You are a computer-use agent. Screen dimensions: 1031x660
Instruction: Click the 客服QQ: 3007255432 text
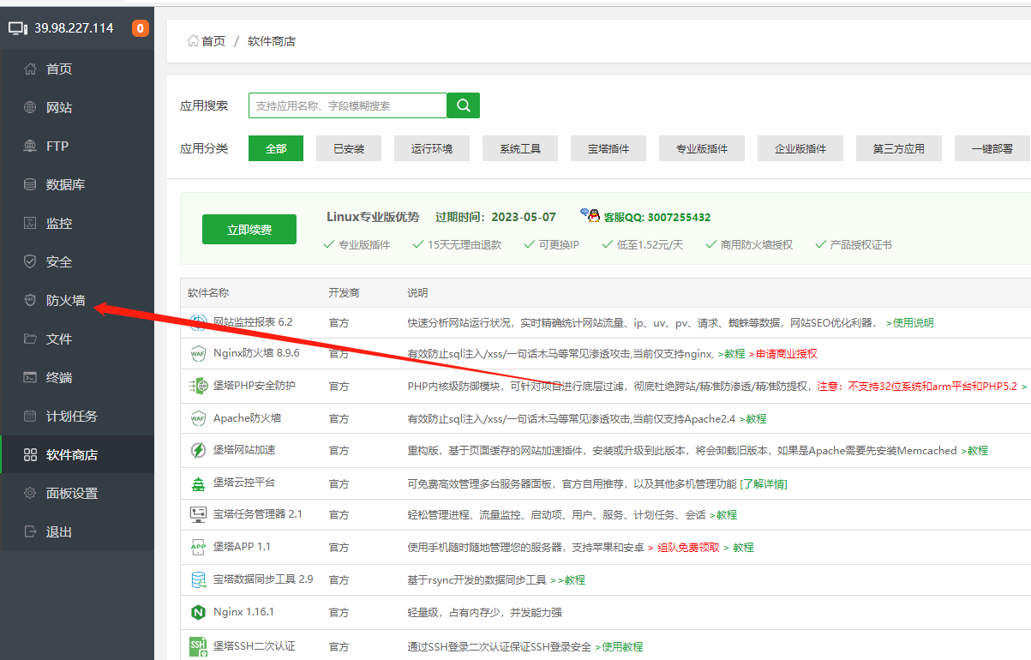point(657,217)
